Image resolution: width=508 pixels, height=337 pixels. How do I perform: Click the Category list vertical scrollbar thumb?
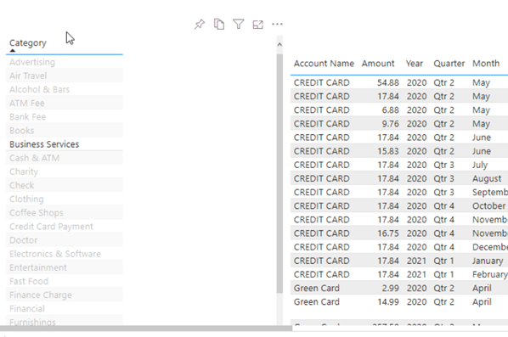point(279,174)
